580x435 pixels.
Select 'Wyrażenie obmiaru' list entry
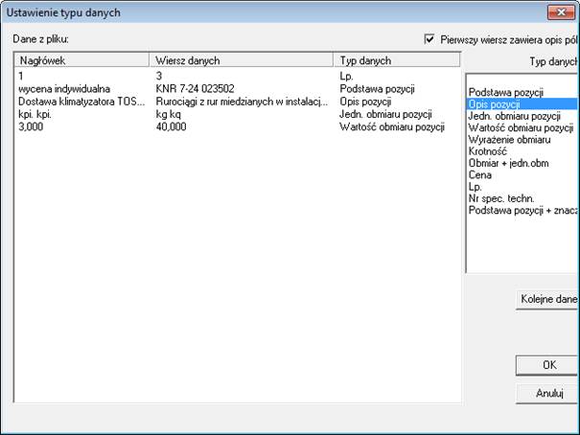tap(509, 140)
